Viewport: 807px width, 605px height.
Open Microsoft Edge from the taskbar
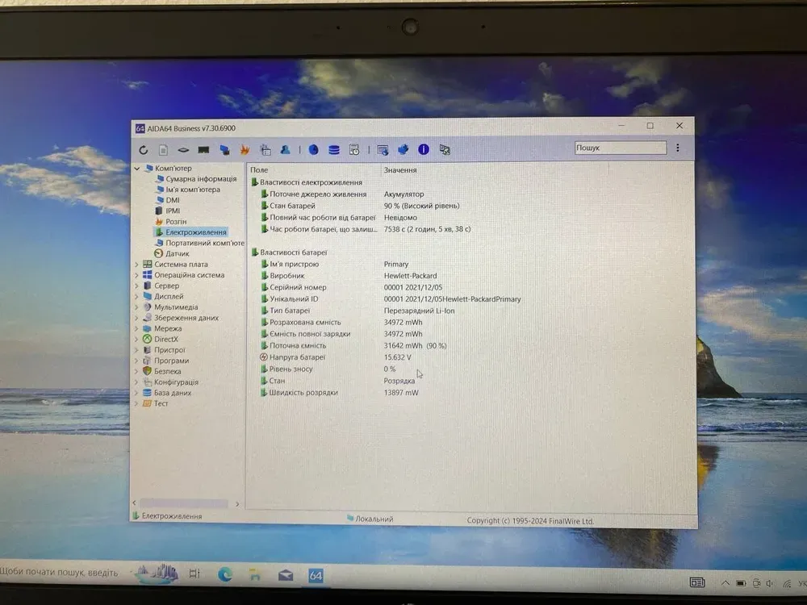(x=225, y=575)
